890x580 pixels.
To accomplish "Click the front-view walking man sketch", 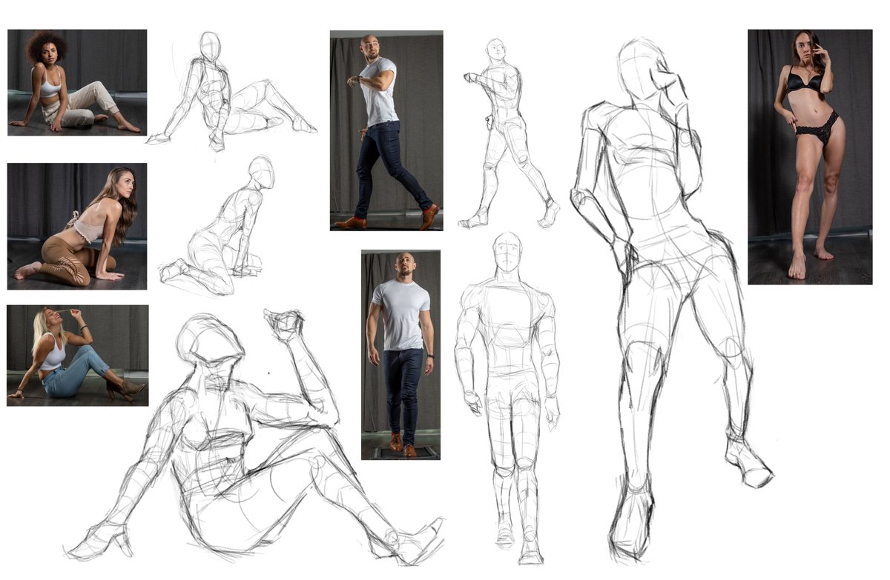I will click(507, 398).
